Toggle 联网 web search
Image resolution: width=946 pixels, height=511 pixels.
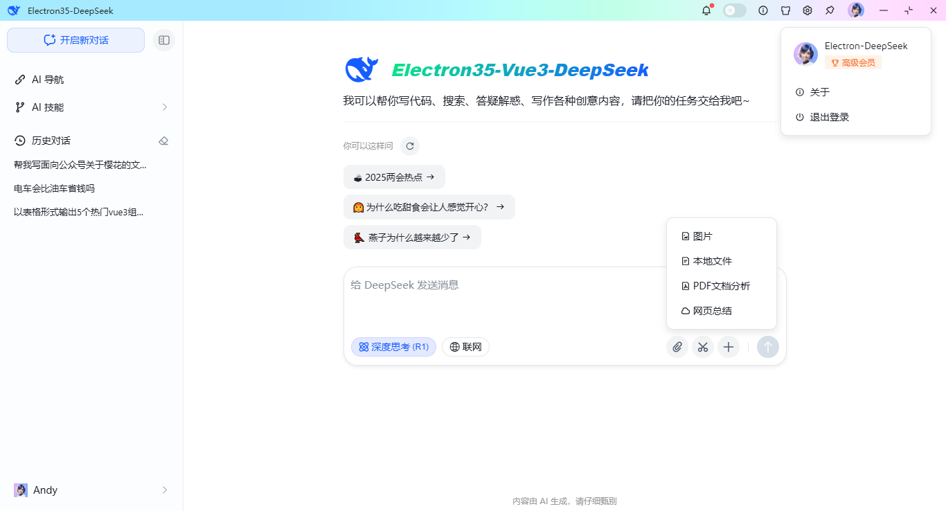(465, 347)
